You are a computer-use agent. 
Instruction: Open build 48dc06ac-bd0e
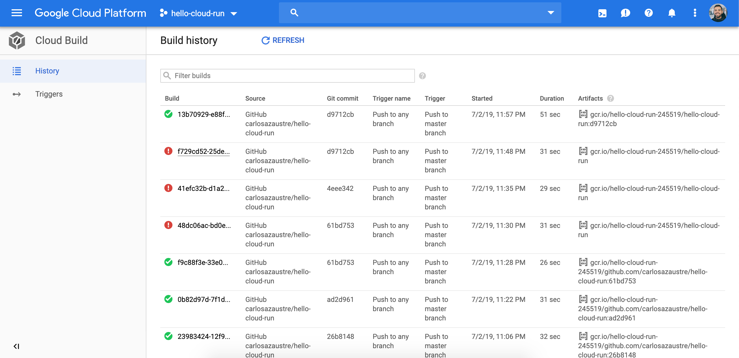[204, 226]
